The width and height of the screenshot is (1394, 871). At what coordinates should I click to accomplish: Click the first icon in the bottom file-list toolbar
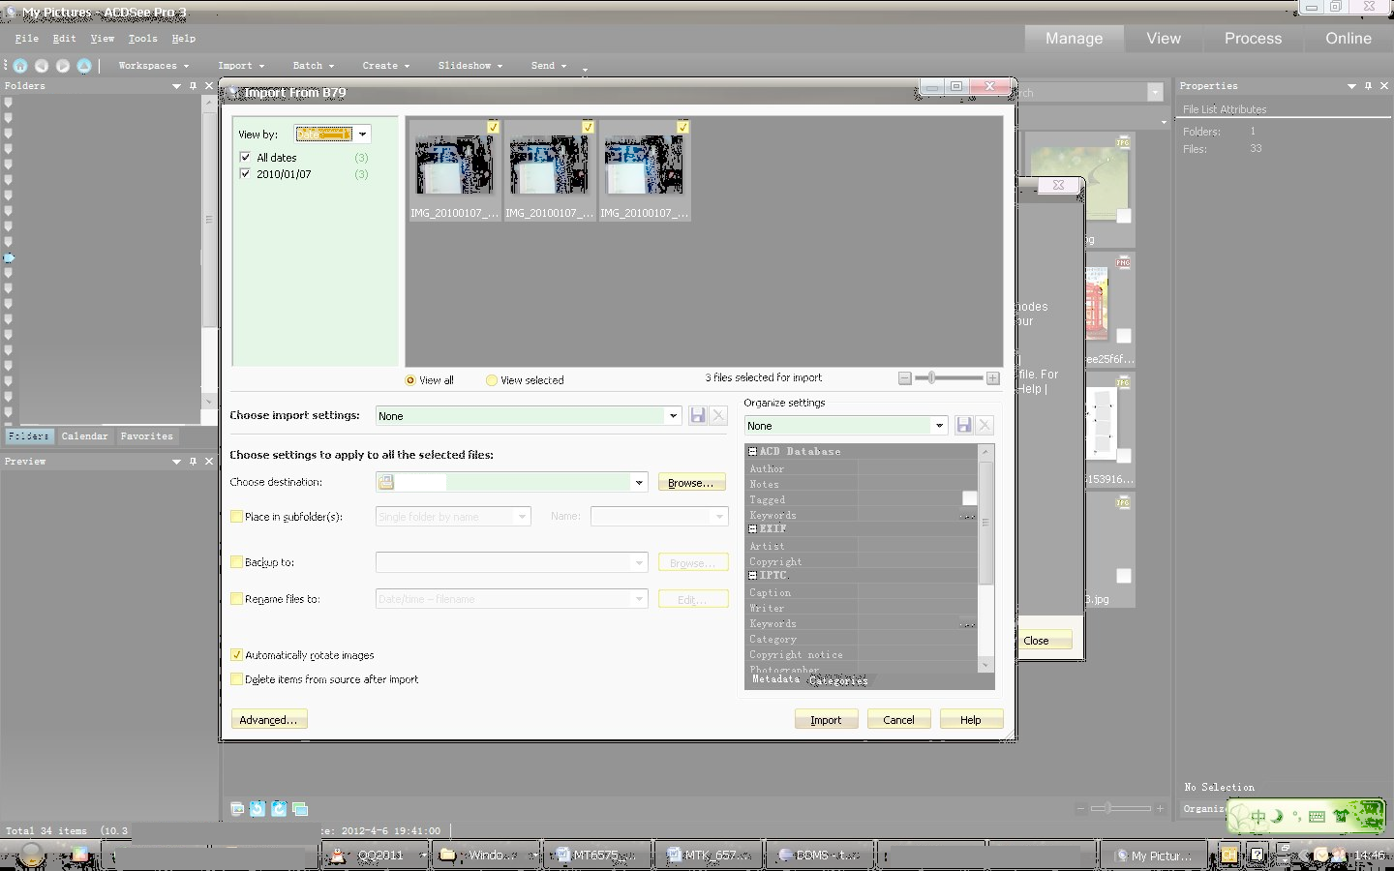237,809
